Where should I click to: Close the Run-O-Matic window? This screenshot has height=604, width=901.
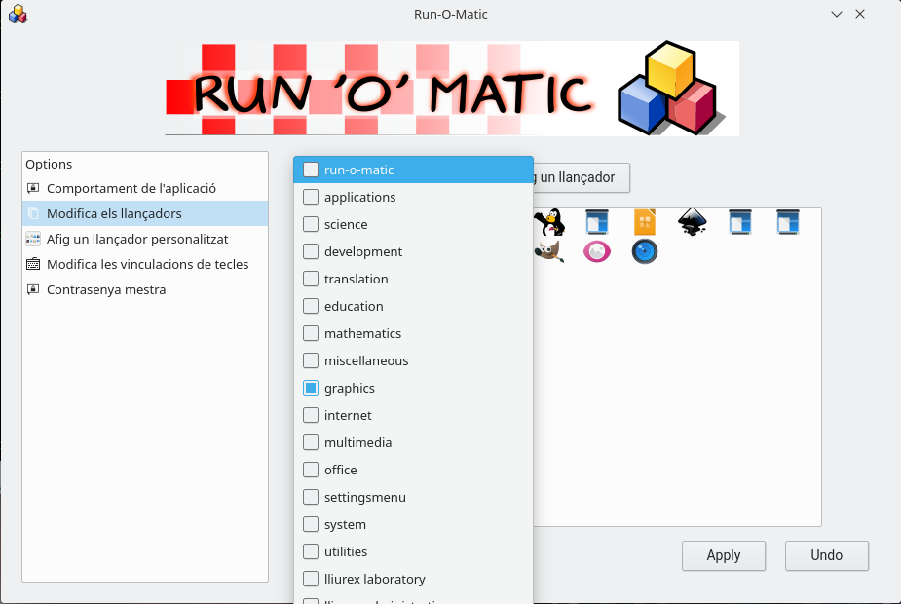coord(860,14)
